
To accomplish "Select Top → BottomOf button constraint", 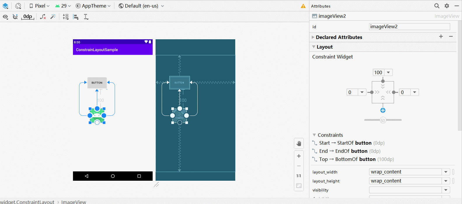I will point(353,159).
